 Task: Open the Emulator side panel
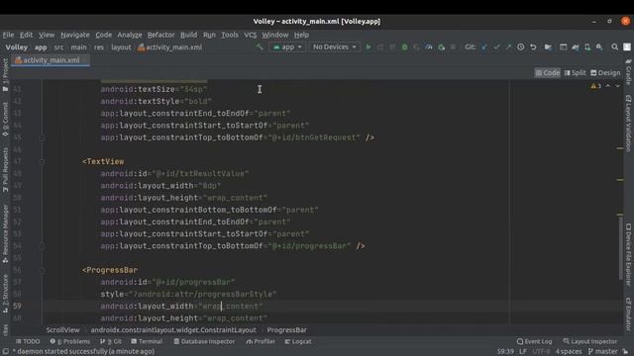pos(628,313)
